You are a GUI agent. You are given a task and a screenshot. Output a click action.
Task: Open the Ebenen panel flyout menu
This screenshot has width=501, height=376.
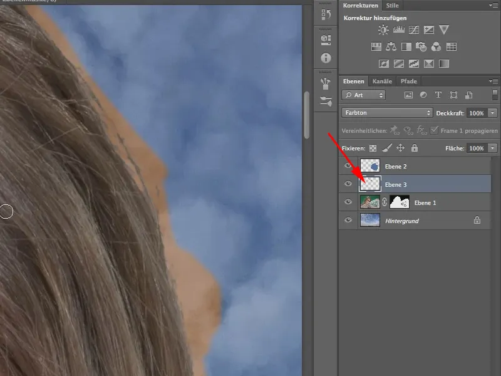click(493, 81)
